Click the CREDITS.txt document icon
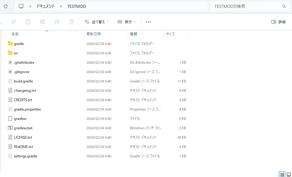 click(10, 100)
